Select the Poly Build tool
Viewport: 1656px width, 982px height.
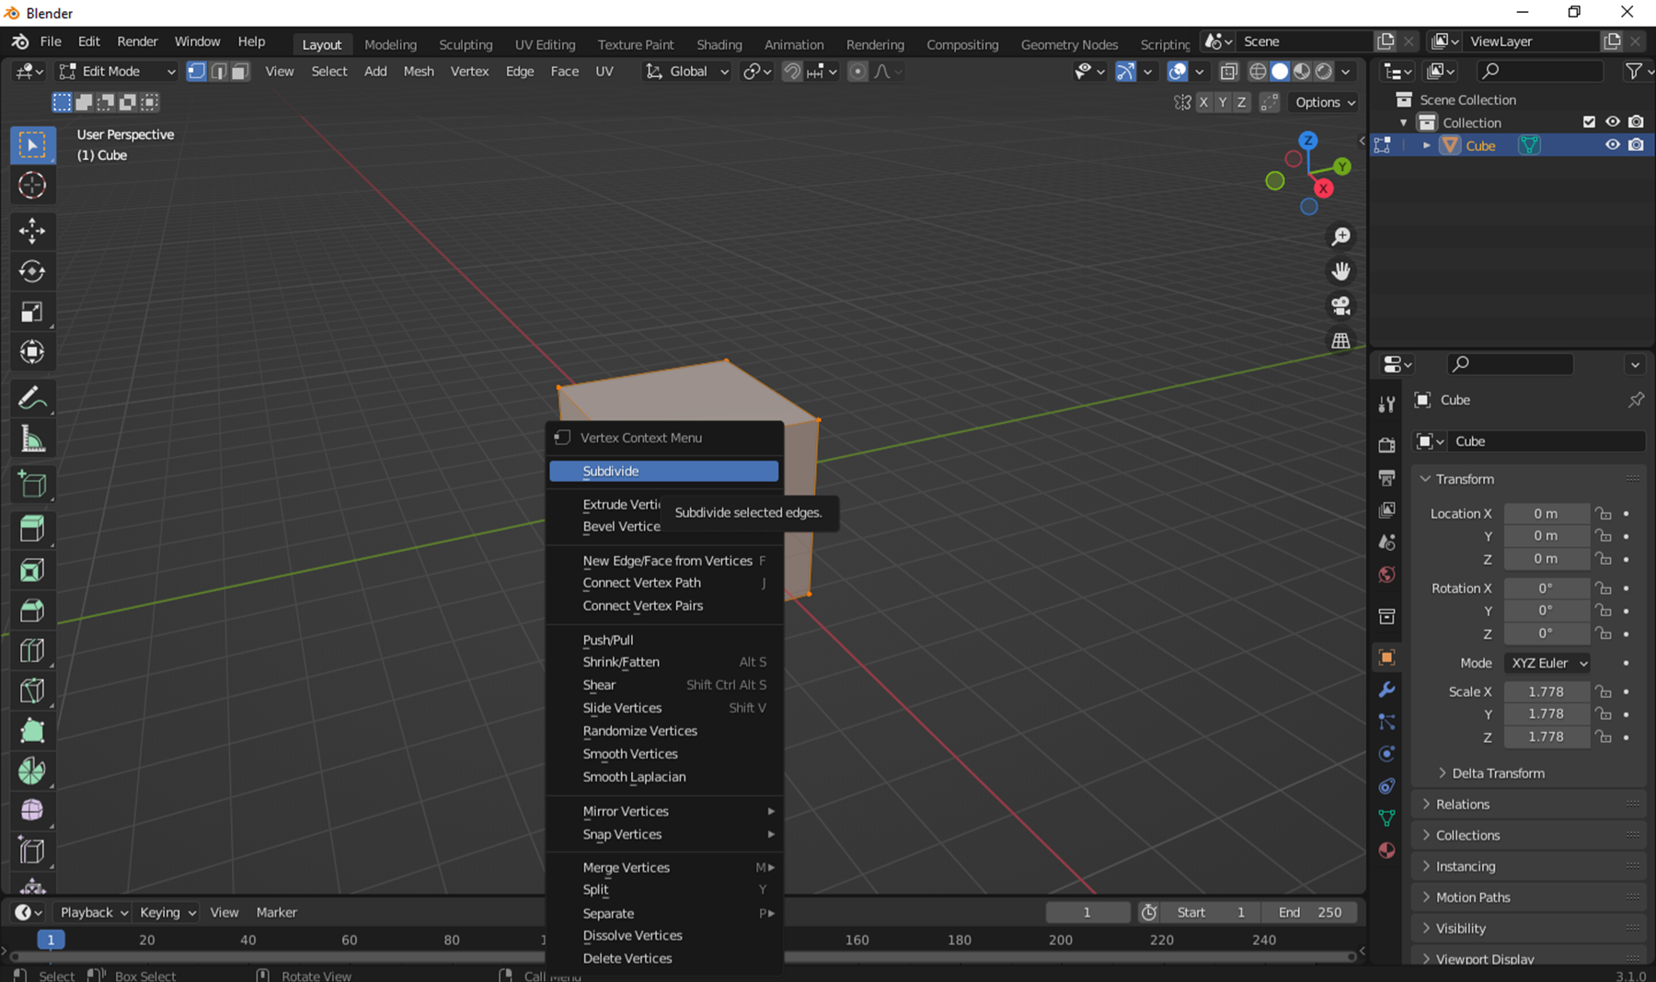coord(32,731)
